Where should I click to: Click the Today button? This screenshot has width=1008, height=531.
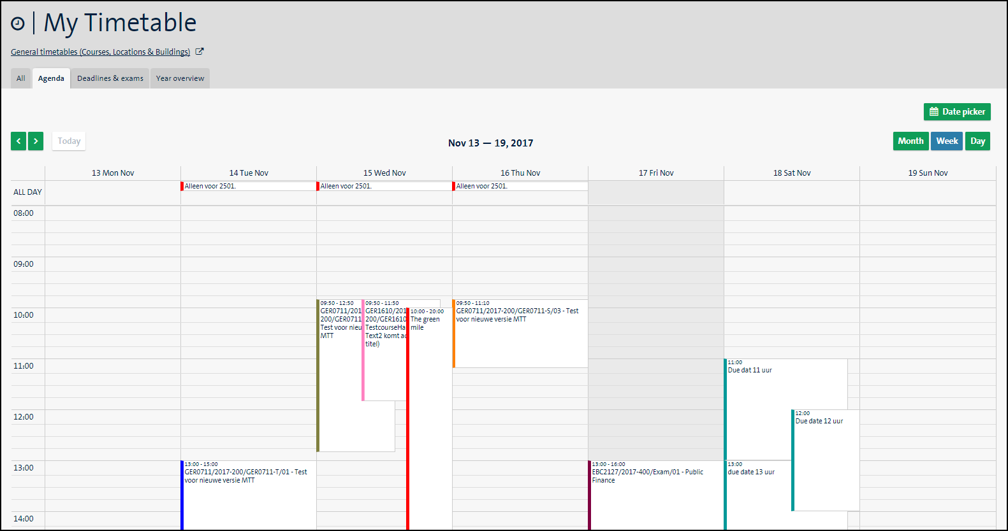click(69, 141)
